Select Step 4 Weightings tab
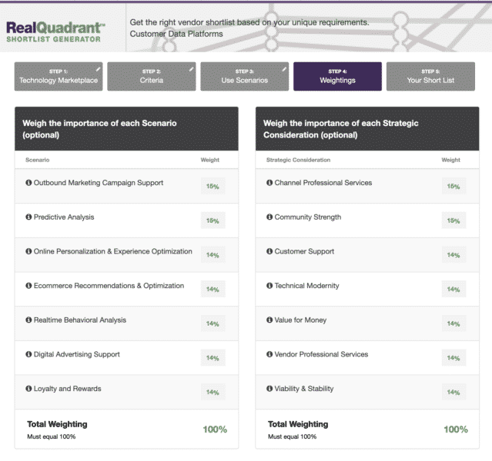 [337, 77]
